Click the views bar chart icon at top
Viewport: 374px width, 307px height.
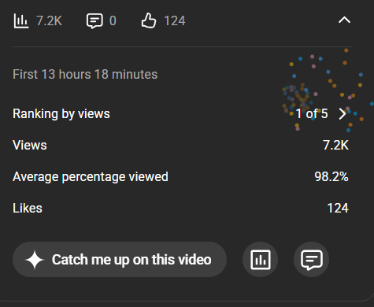point(21,21)
